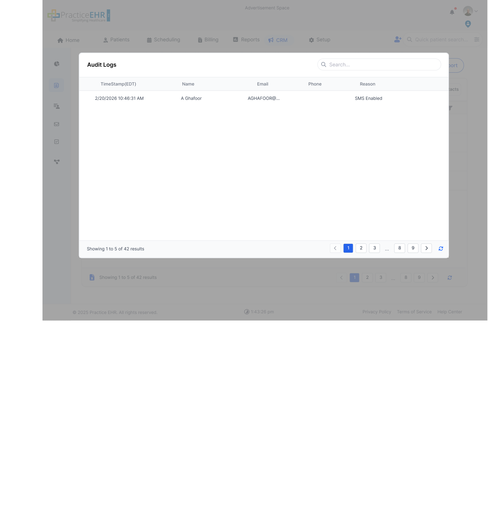Image resolution: width=488 pixels, height=508 pixels.
Task: Click the Audit Logs search field
Action: pos(379,64)
